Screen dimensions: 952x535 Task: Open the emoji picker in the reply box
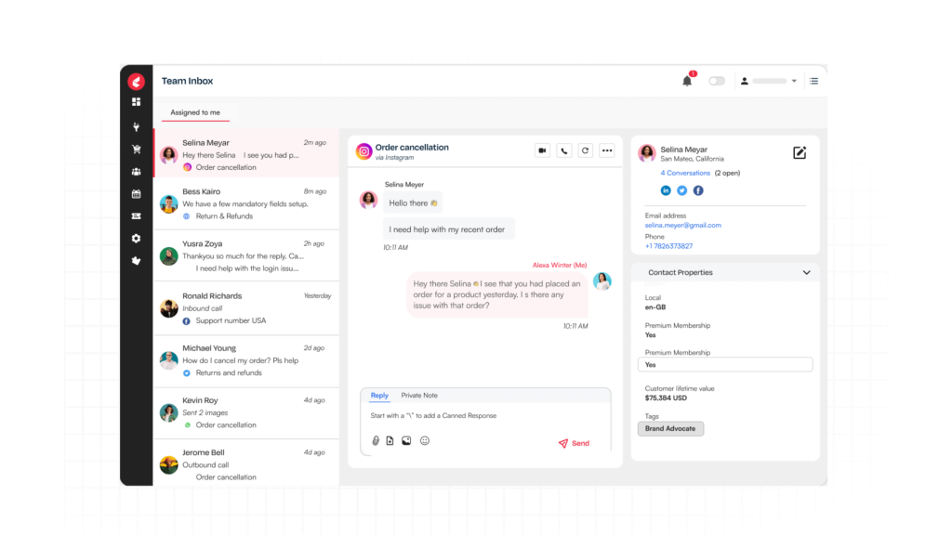click(425, 441)
